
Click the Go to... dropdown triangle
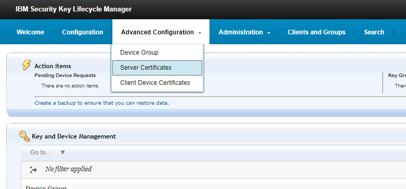click(62, 153)
